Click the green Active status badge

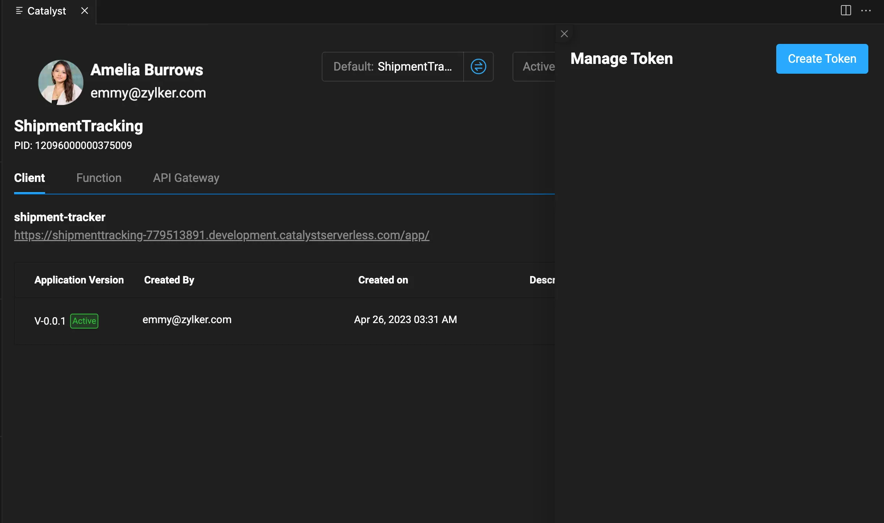click(x=84, y=321)
